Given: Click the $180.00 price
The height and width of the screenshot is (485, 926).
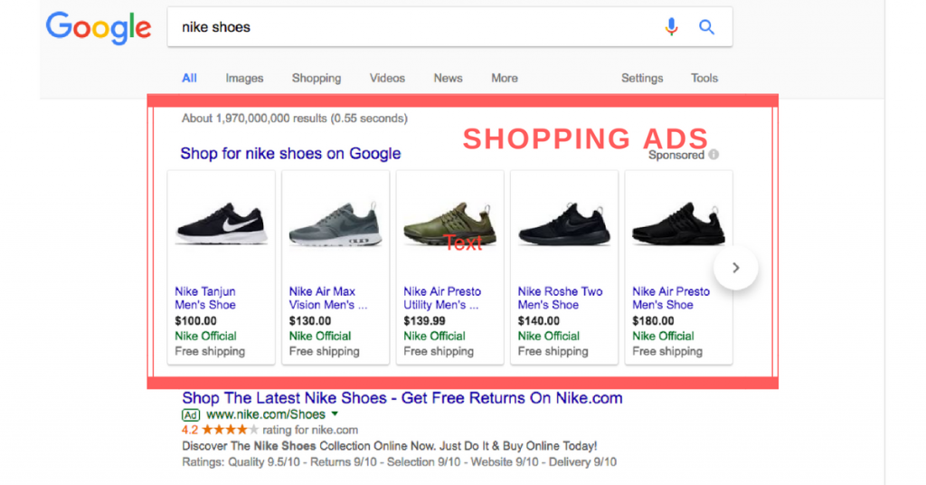Looking at the screenshot, I should click(x=653, y=321).
